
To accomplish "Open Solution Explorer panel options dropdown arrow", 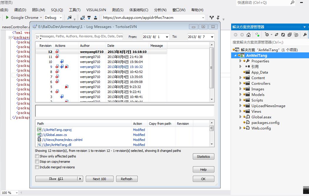I will click(x=305, y=27).
